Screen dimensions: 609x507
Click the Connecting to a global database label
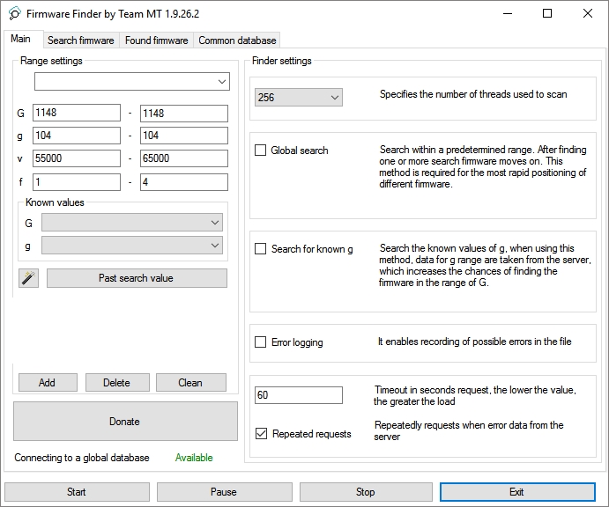(x=82, y=458)
